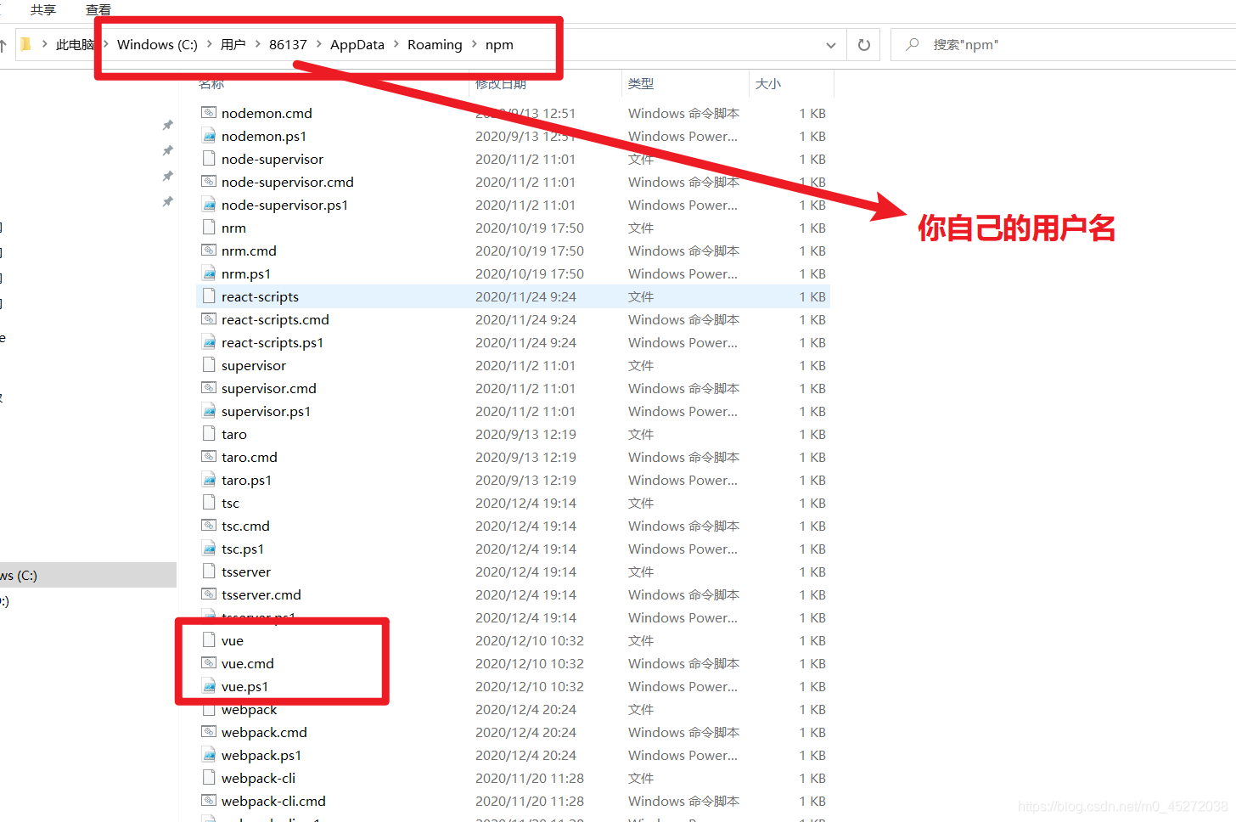Expand chevron after 用户 breadcrumb
This screenshot has width=1236, height=822.
pos(257,44)
